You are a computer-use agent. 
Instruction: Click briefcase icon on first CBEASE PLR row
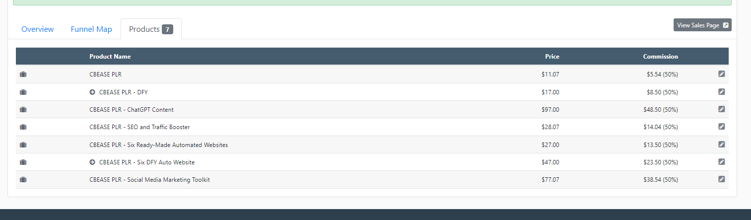point(23,74)
